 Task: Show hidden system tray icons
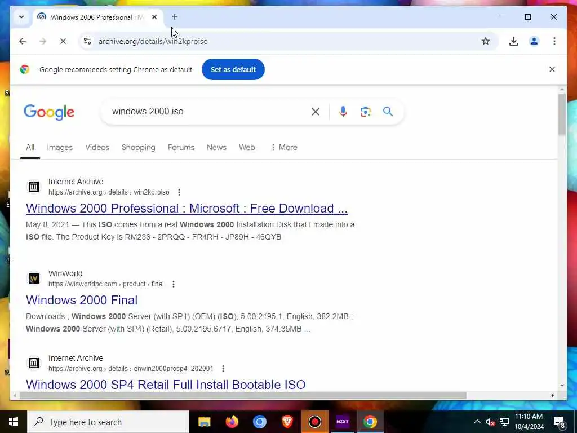pos(477,422)
